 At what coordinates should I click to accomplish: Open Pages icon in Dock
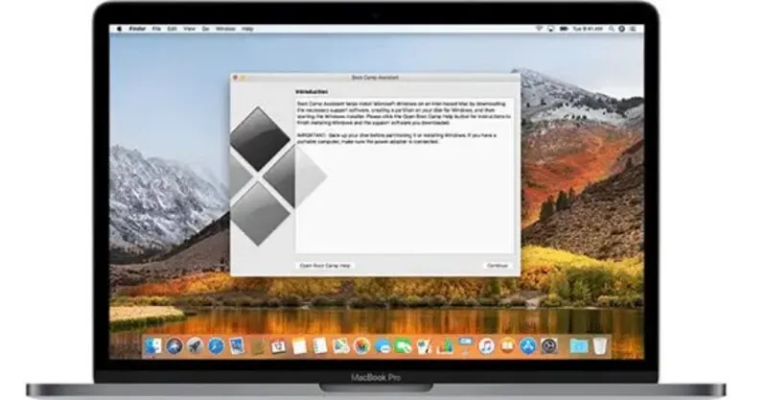coord(424,346)
